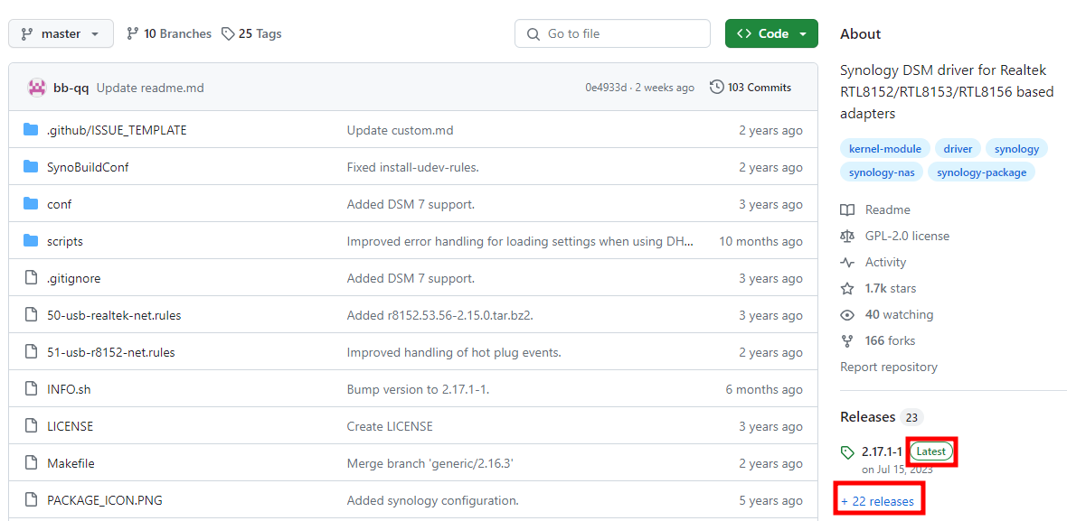1067x521 pixels.
Task: Click the file icon for LICENSE
Action: coord(31,426)
